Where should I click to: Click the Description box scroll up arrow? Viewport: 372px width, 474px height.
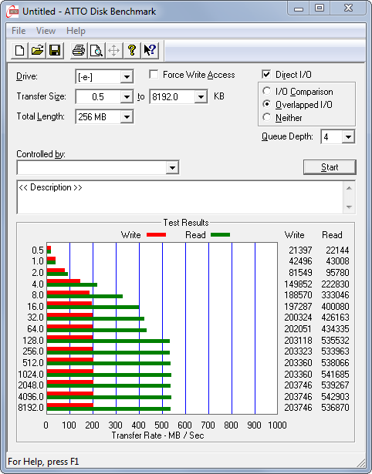tap(349, 188)
